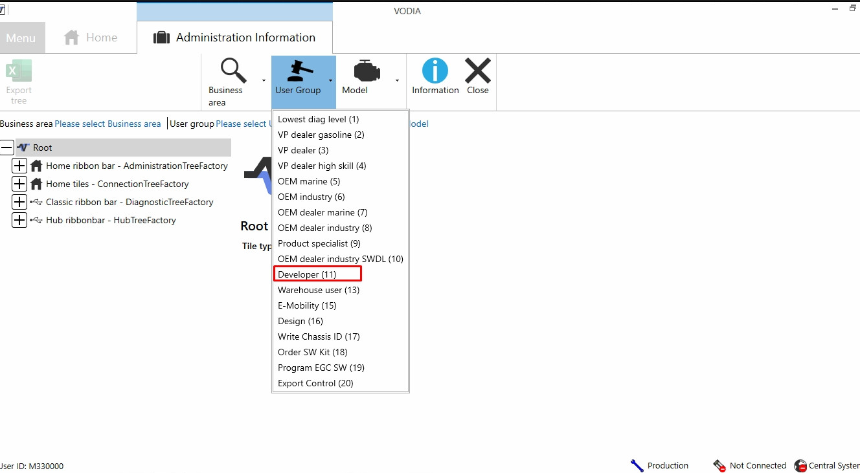Open the Menu button
Image resolution: width=860 pixels, height=473 pixels.
(x=21, y=38)
